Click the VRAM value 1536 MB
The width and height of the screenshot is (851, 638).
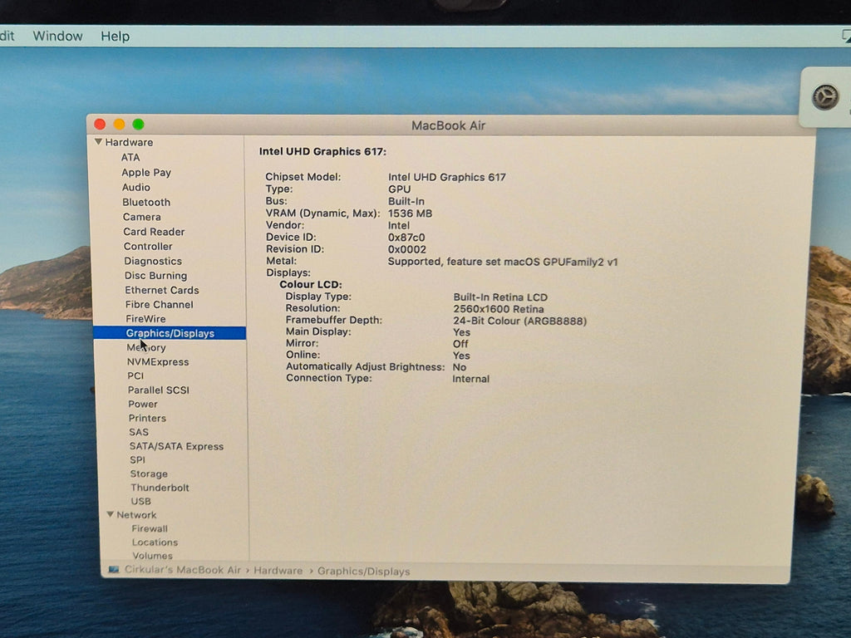pyautogui.click(x=410, y=213)
